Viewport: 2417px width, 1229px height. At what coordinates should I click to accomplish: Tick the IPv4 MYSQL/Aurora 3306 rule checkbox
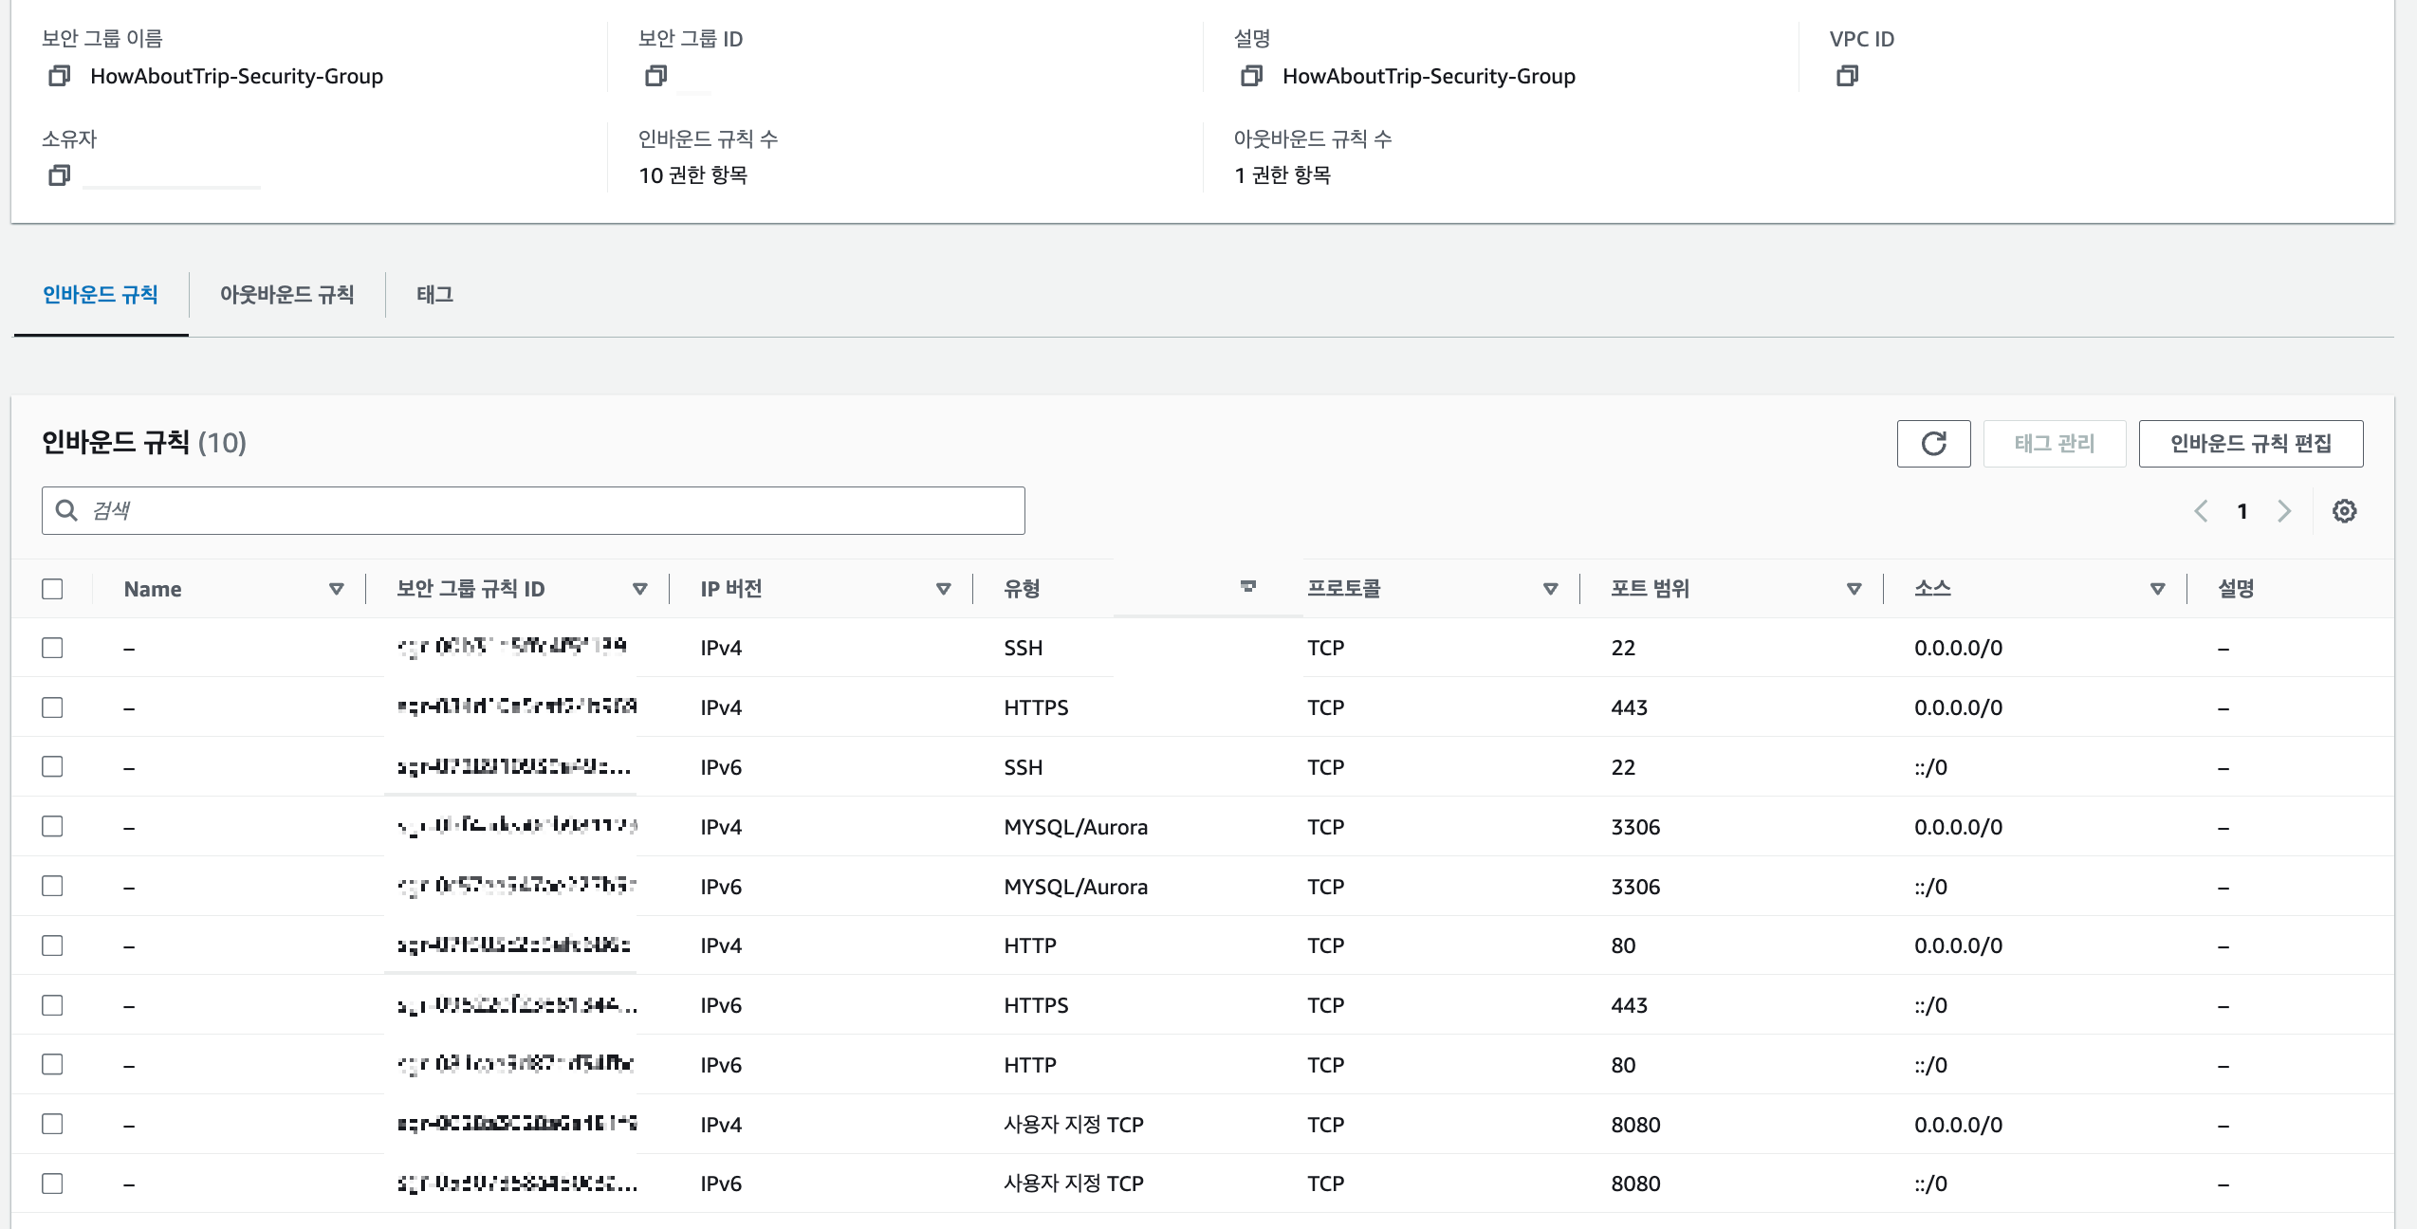pos(53,827)
